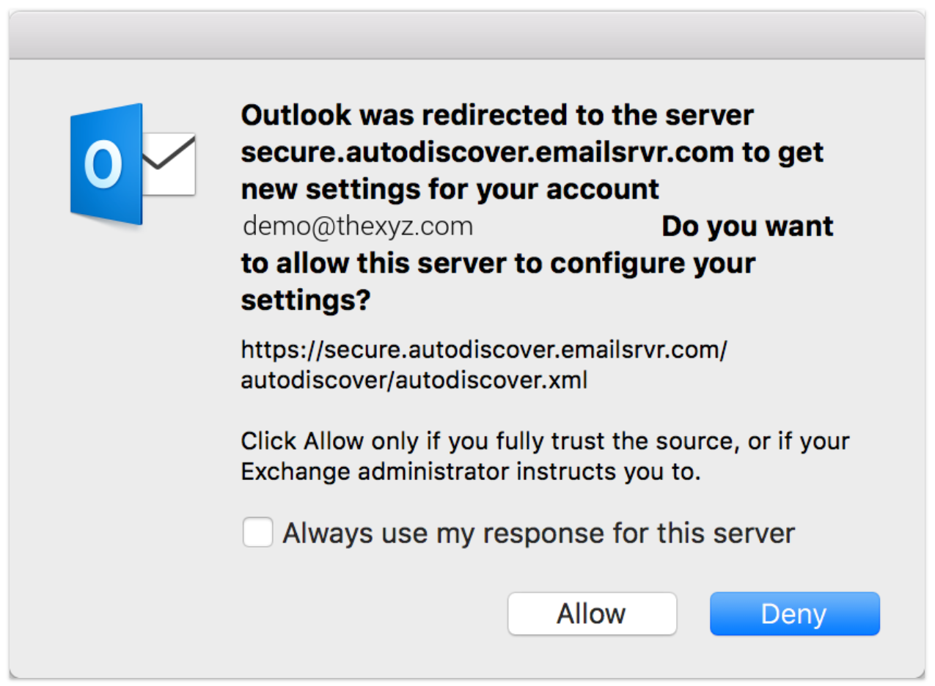The height and width of the screenshot is (686, 935).
Task: Click the 'Exchange administrator instructs you to' line
Action: [x=471, y=473]
